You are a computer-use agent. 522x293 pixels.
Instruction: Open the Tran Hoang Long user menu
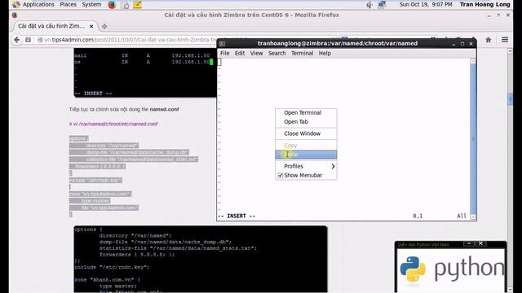click(x=484, y=4)
